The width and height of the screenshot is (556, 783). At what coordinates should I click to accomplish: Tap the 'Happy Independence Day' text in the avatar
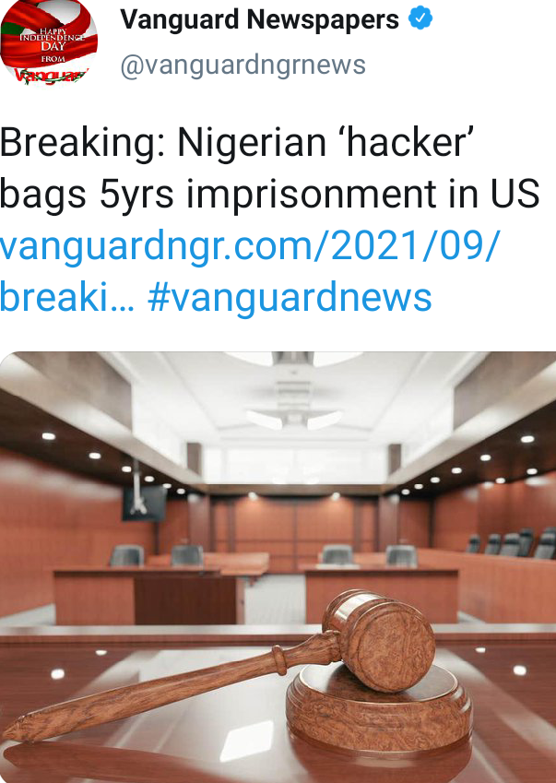pyautogui.click(x=52, y=42)
